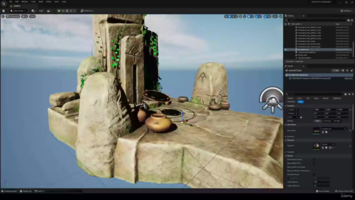Open the play options three-dots menu
The height and width of the screenshot is (200, 355).
75,11
